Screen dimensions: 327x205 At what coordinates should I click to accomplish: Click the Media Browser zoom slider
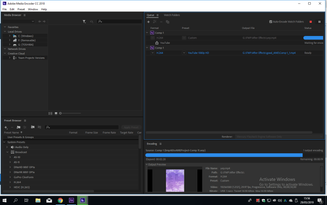[x=70, y=113]
